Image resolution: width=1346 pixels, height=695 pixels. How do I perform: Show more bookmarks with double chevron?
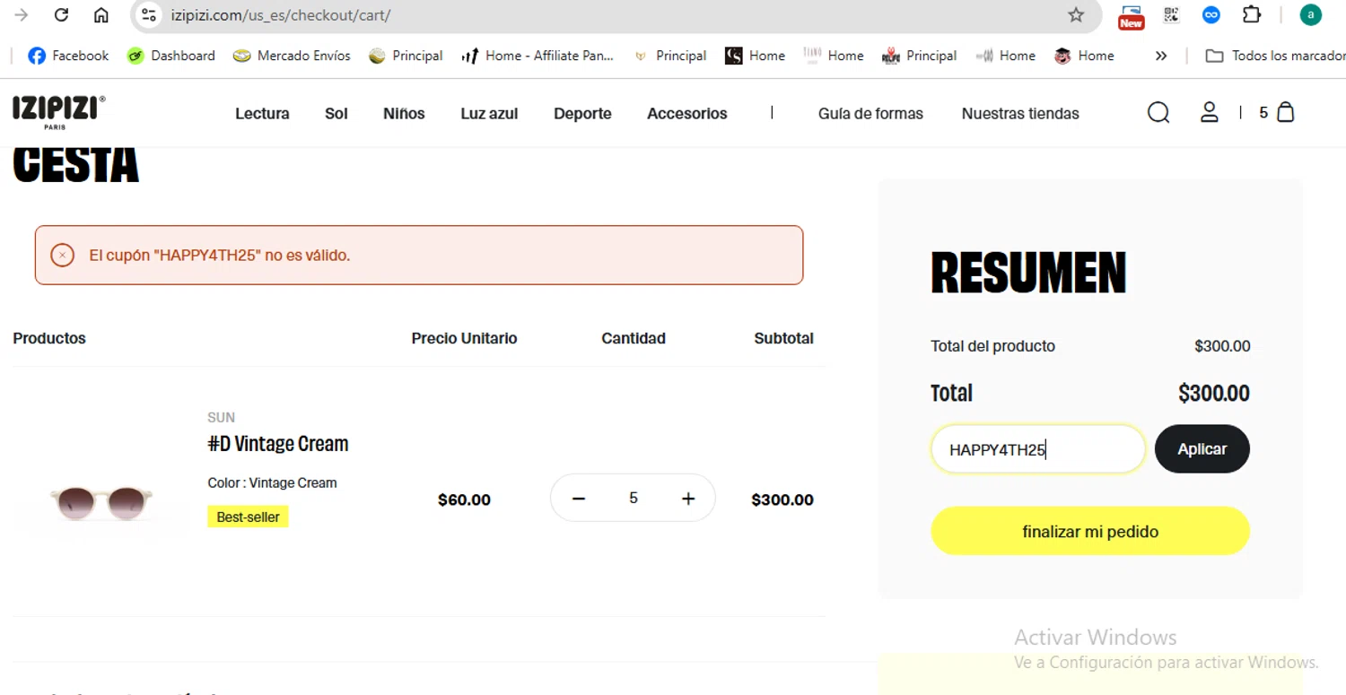tap(1161, 56)
